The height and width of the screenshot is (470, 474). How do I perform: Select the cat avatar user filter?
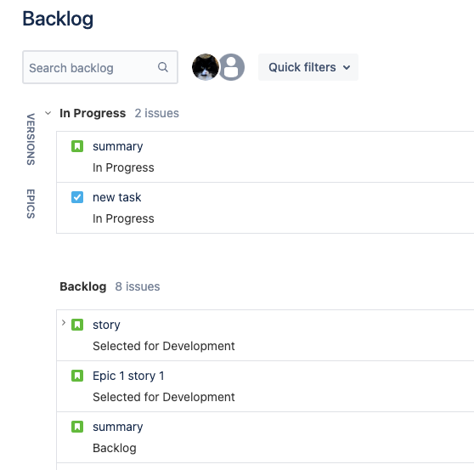point(206,67)
